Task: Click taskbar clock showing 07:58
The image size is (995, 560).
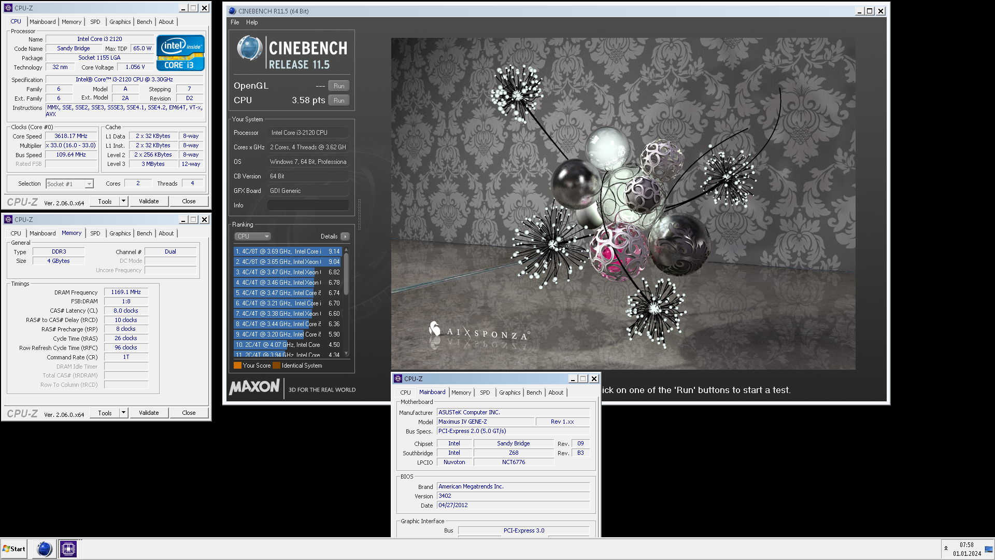Action: [x=966, y=545]
